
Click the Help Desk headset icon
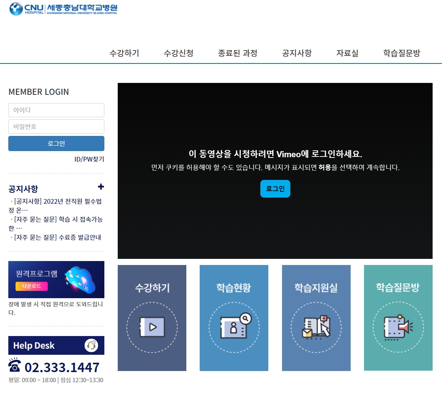pyautogui.click(x=91, y=345)
